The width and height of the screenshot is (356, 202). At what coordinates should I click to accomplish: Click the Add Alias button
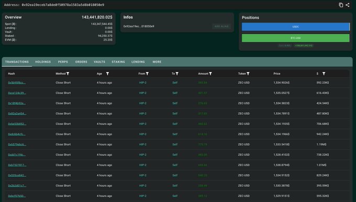pos(221,27)
